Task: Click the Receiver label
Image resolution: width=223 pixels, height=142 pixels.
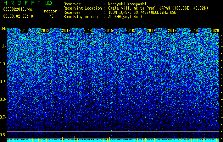Action: [x=72, y=12]
